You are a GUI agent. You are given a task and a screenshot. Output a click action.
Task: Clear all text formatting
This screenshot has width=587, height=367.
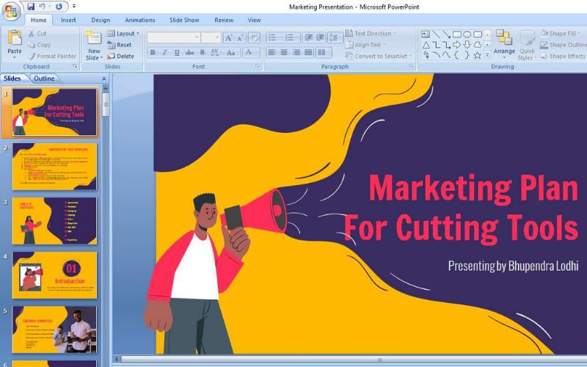coord(253,37)
